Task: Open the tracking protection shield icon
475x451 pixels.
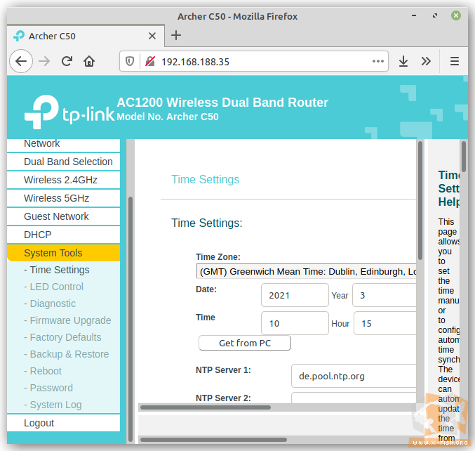Action: 130,62
